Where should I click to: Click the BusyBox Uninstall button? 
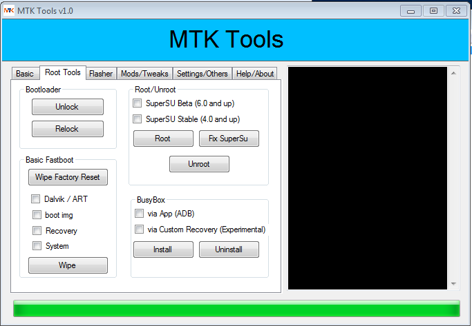[x=229, y=249]
